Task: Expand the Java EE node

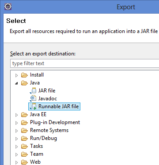Action: (16, 115)
